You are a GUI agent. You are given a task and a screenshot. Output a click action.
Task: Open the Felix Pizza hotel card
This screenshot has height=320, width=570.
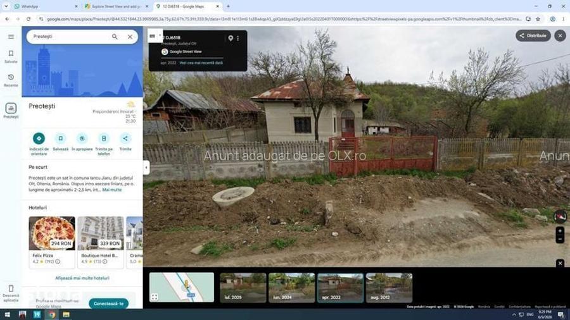coord(52,242)
